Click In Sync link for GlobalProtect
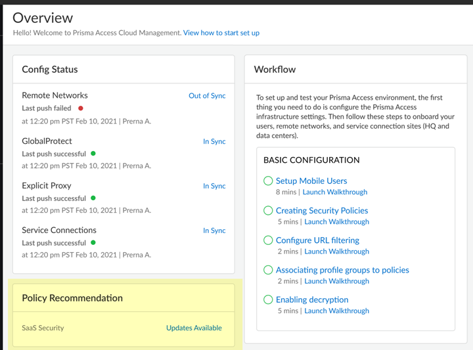The height and width of the screenshot is (350, 473). pyautogui.click(x=214, y=141)
